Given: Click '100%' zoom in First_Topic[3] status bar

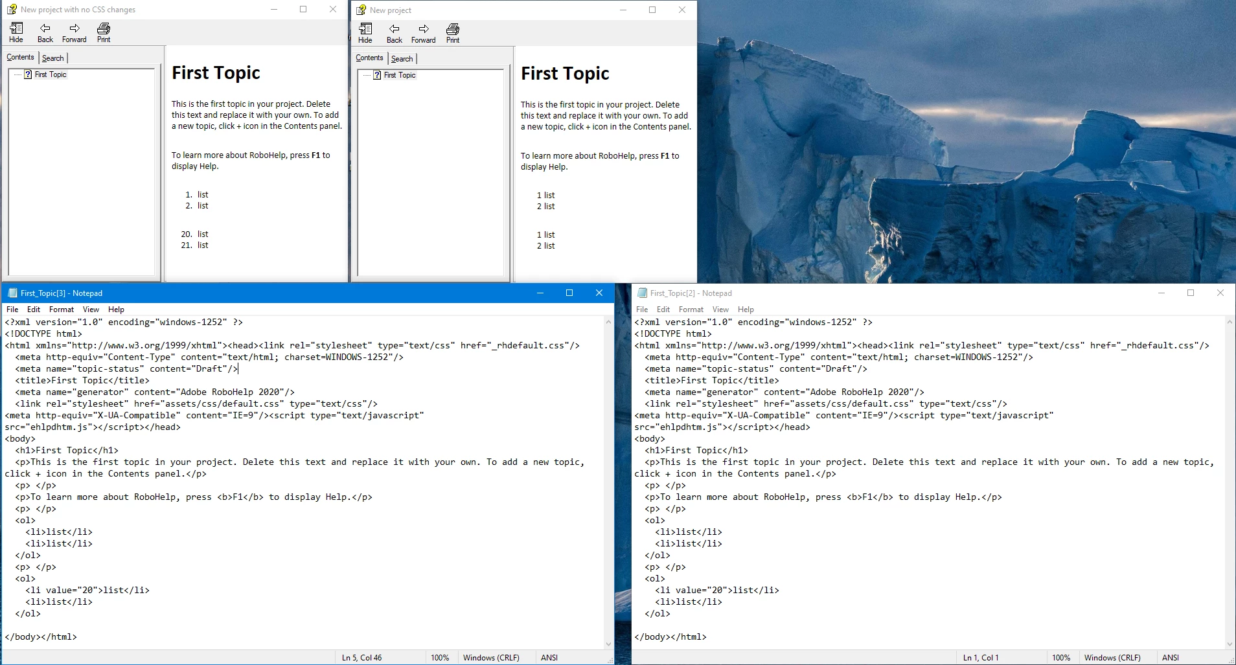Looking at the screenshot, I should tap(440, 658).
